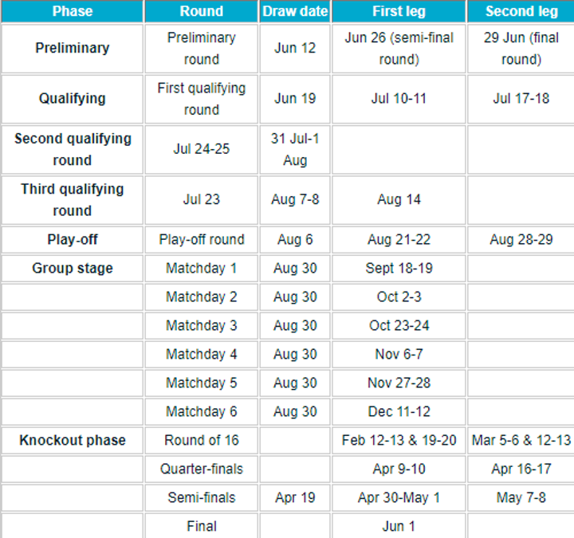Select the Final round cell

201,526
